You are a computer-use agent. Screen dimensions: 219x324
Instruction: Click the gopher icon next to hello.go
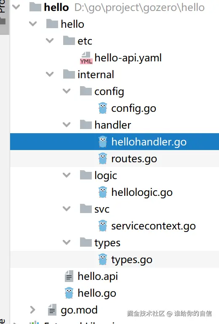[x=69, y=293]
